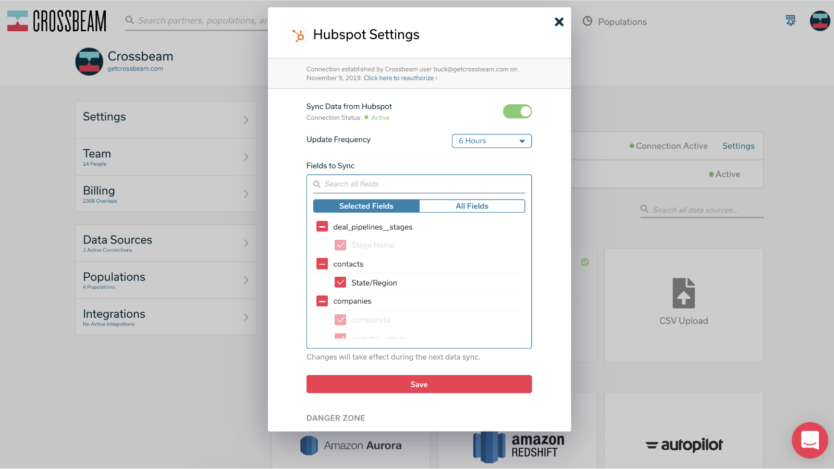The image size is (834, 469).
Task: Click the search magnifier icon in top bar
Action: click(130, 20)
